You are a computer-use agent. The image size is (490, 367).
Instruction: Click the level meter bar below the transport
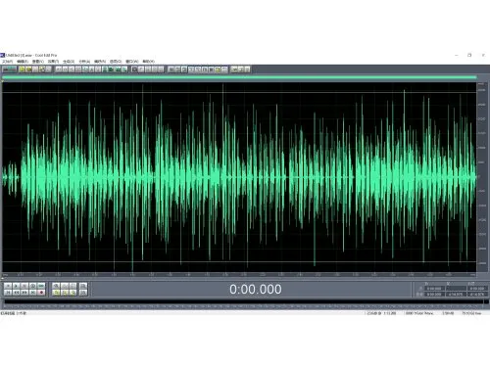[243, 301]
